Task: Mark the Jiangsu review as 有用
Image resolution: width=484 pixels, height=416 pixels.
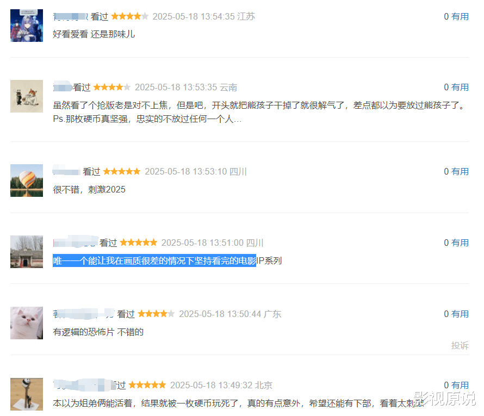Action: pyautogui.click(x=460, y=17)
